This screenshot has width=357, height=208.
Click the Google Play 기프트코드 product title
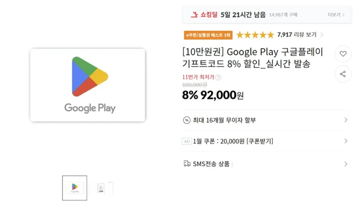coord(253,58)
